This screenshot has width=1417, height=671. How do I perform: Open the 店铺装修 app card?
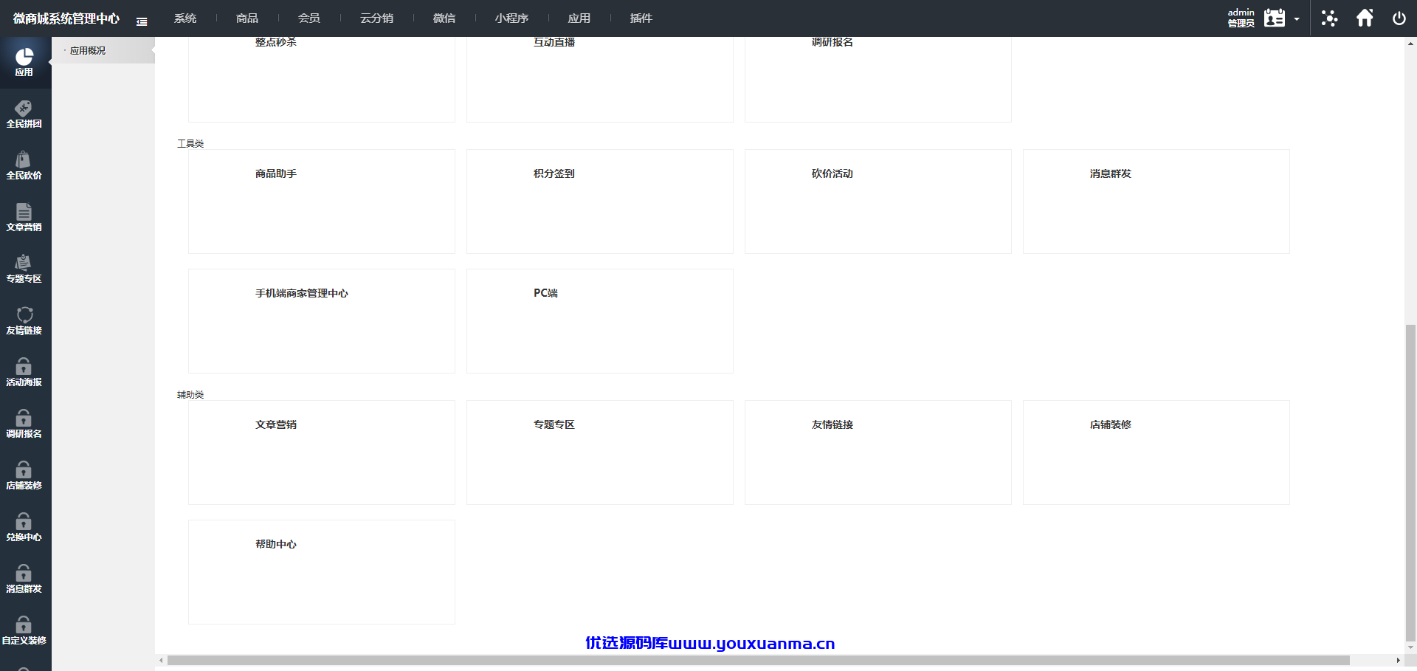1156,453
